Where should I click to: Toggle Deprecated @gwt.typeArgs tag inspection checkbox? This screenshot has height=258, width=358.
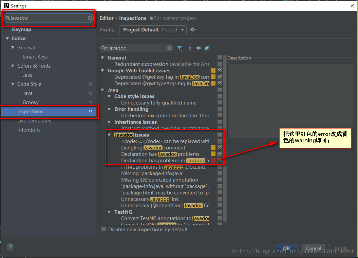220,83
